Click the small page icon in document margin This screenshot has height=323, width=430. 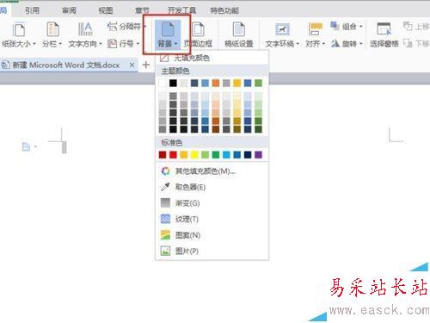26,146
